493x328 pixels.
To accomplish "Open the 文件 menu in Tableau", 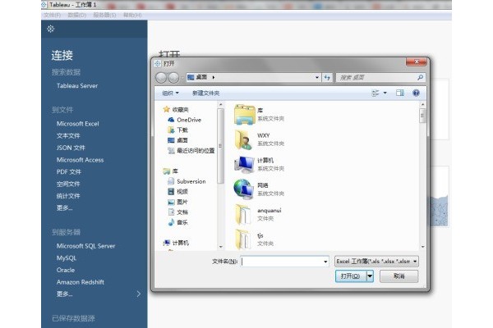I will pos(52,15).
